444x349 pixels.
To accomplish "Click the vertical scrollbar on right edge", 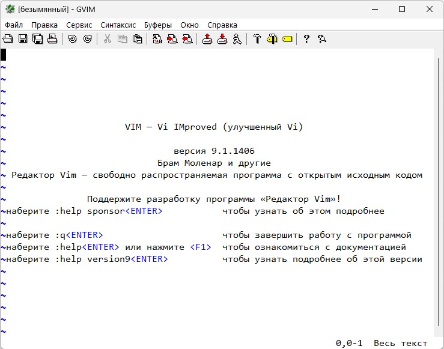I will coord(439,192).
